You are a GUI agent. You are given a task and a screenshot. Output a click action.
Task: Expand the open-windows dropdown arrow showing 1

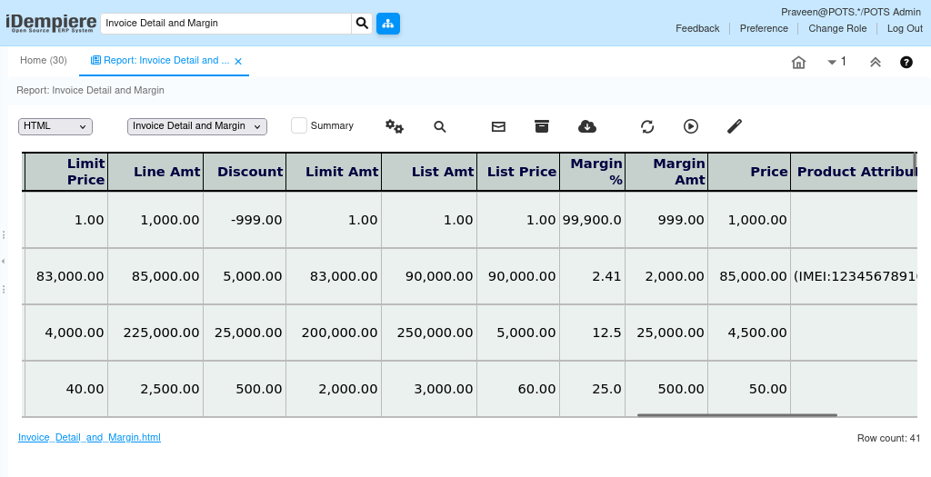pos(836,62)
